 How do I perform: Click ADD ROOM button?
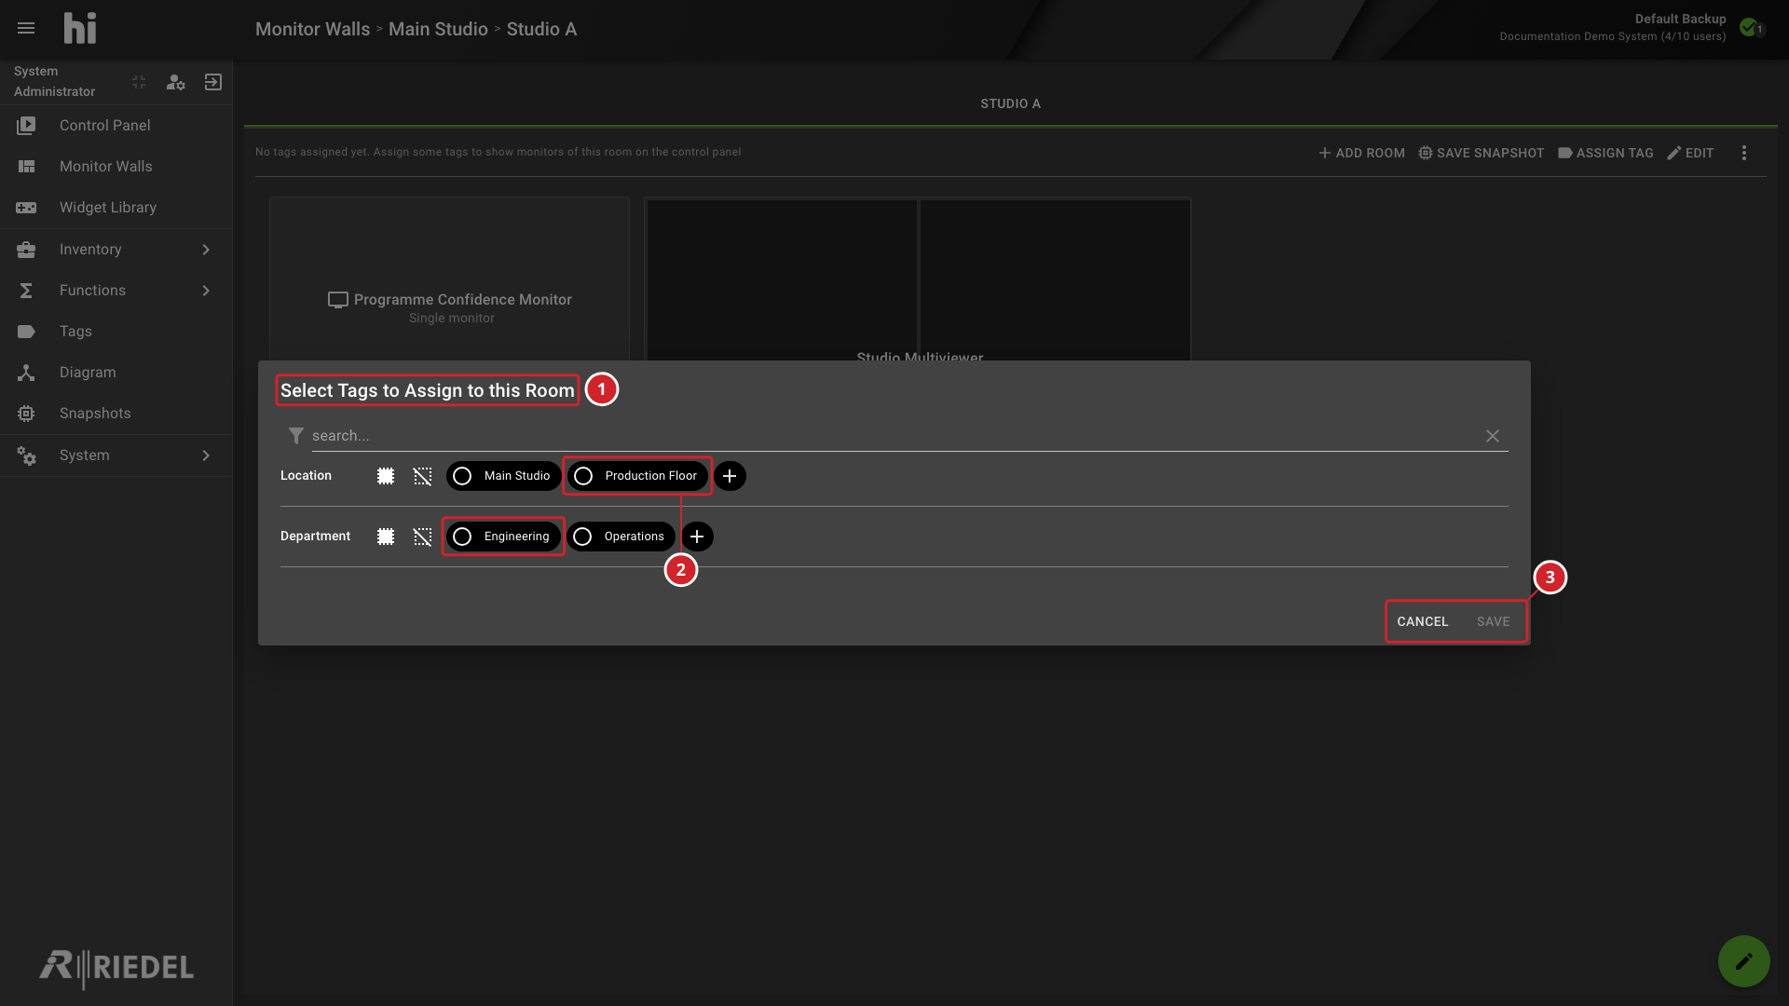[x=1361, y=153]
